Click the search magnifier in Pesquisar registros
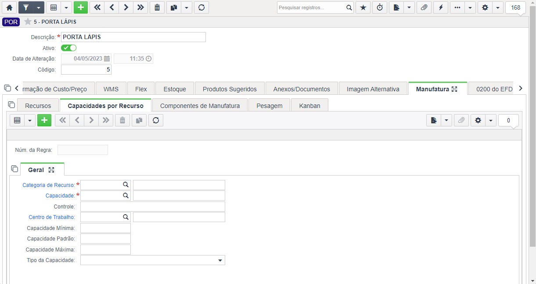Viewport: 536px width, 284px height. tap(349, 7)
